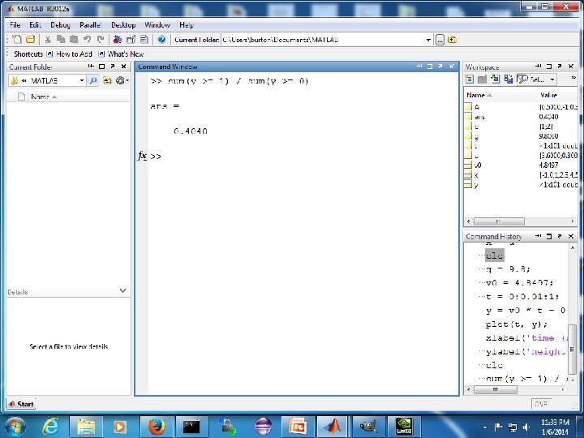
Task: Create new variable in Workspace toolbar
Action: point(470,79)
